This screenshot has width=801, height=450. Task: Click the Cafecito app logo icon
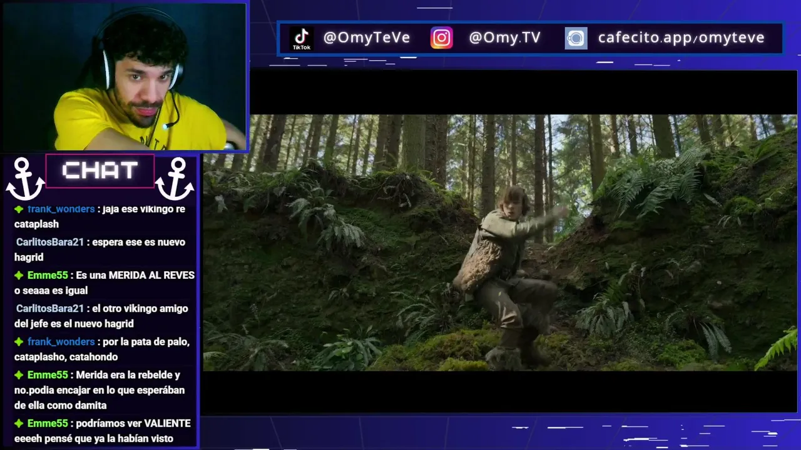(x=576, y=38)
